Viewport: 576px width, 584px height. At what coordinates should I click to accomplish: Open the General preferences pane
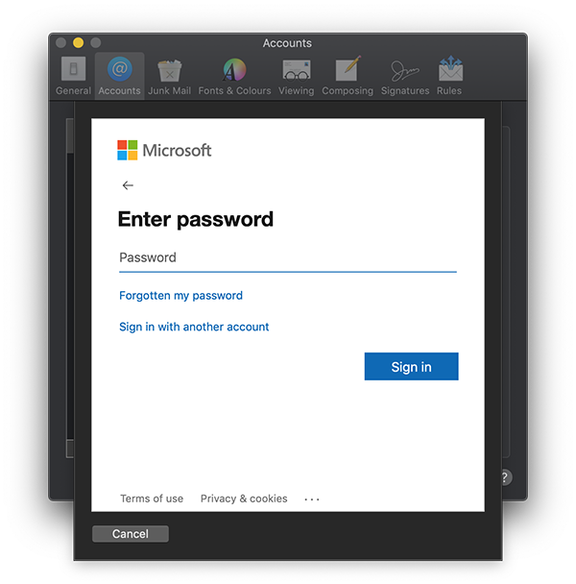coord(73,76)
